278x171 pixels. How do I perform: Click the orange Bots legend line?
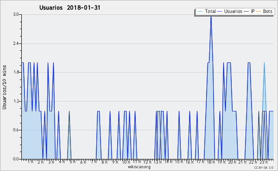pos(259,12)
